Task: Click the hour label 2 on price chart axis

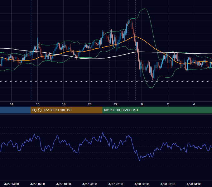Action: tap(168, 104)
